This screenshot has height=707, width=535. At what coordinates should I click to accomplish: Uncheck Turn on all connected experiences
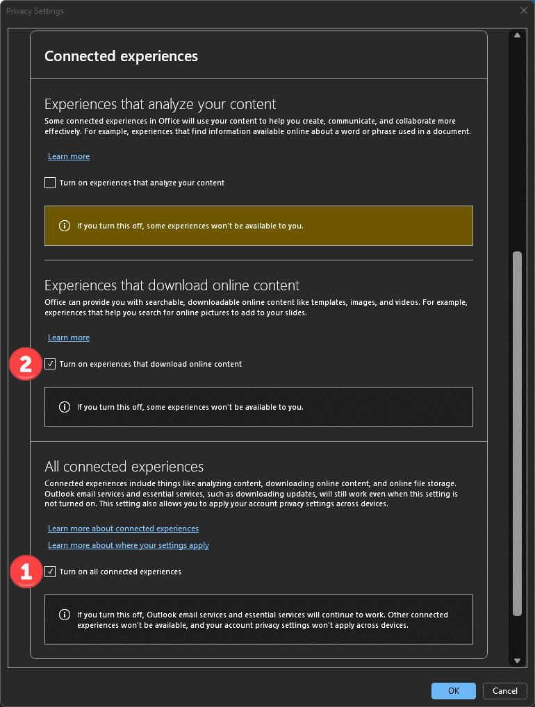(x=50, y=572)
